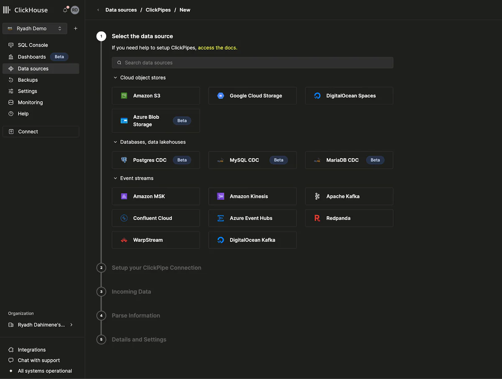Click the notification bell icon
This screenshot has height=379, width=502.
click(x=65, y=10)
